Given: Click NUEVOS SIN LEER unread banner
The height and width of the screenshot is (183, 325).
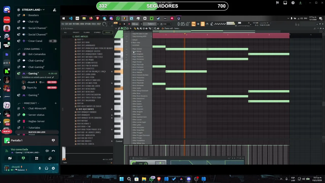Looking at the screenshot, I should (x=37, y=132).
